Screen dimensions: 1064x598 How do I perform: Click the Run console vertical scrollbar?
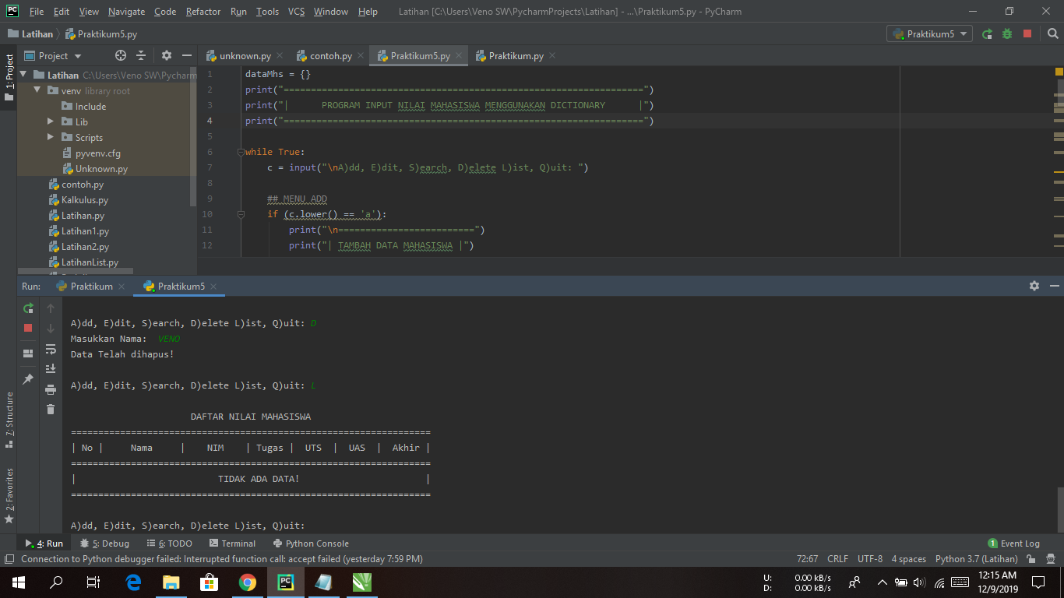tap(1059, 509)
